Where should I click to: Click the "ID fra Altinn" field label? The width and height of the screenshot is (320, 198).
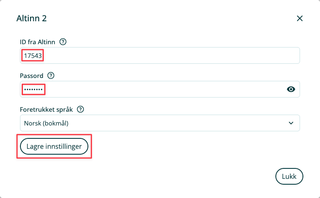[38, 42]
